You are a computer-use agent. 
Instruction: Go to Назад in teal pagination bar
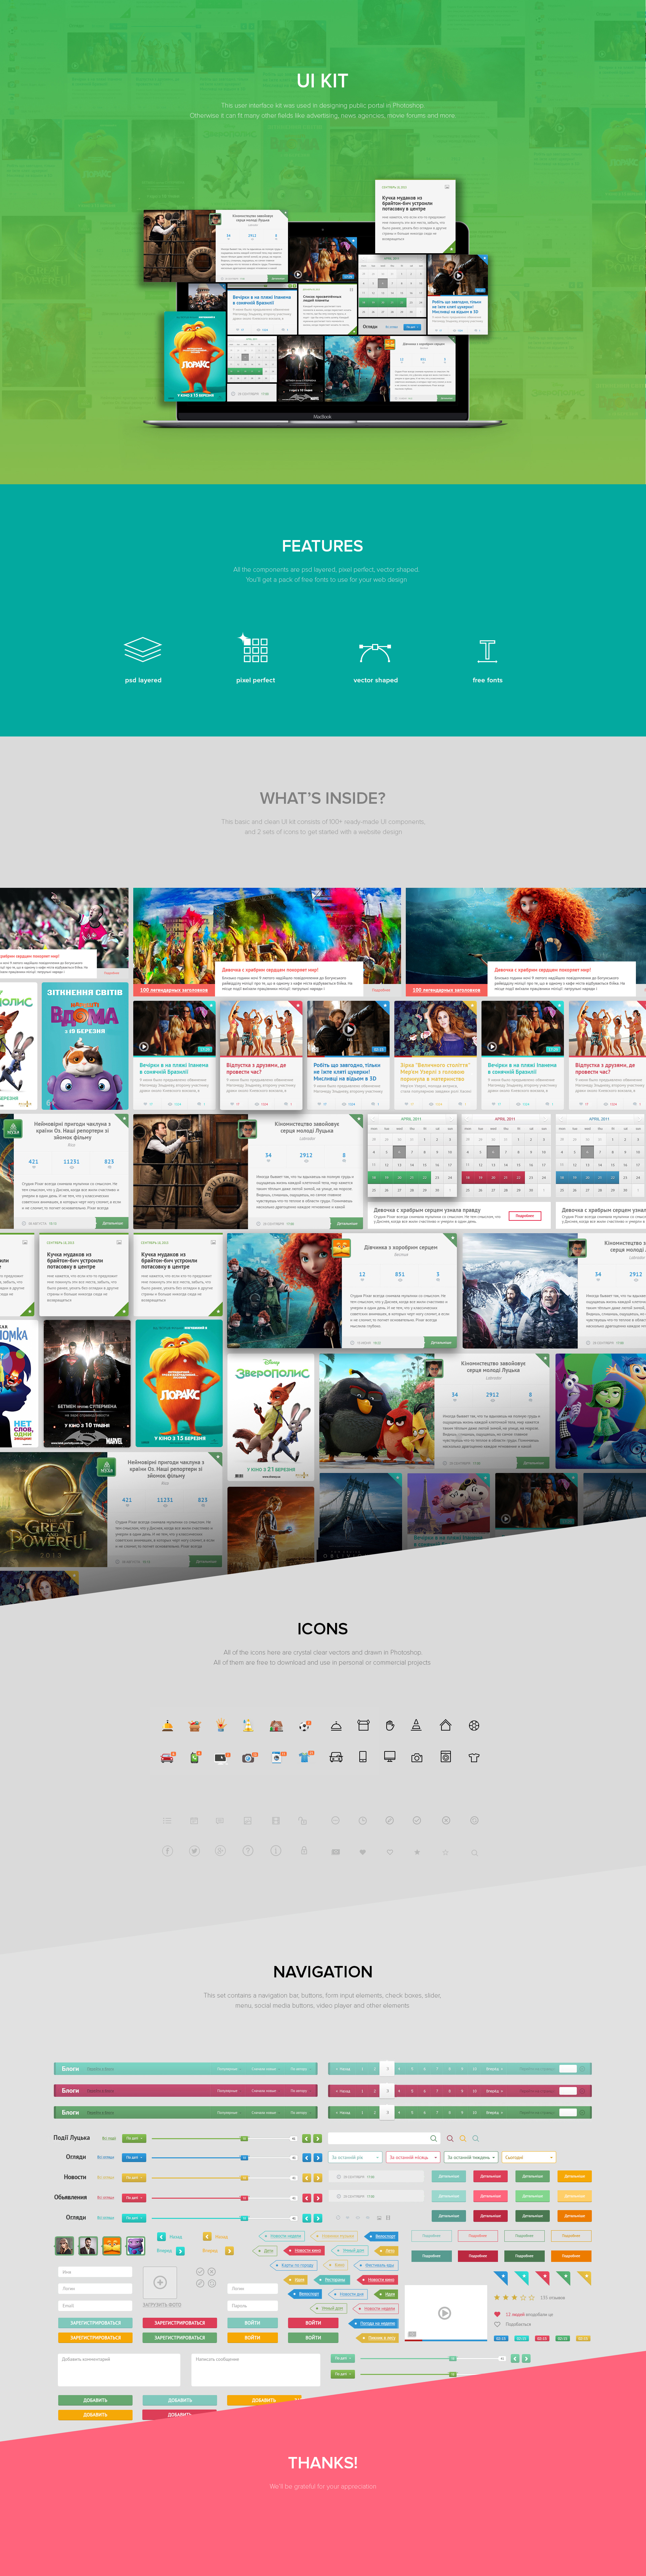click(343, 2069)
